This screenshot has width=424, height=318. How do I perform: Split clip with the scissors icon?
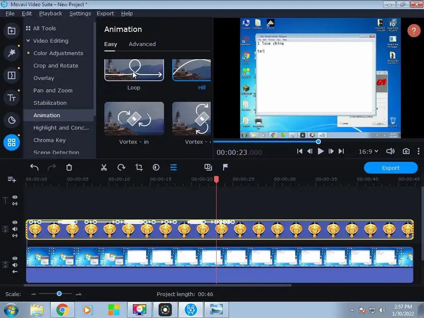(104, 167)
